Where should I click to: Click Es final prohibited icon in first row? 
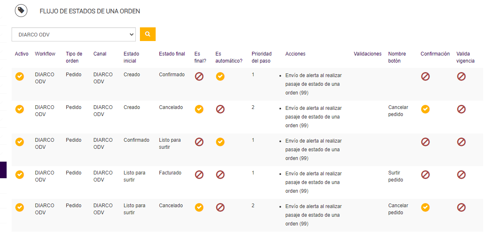(199, 76)
